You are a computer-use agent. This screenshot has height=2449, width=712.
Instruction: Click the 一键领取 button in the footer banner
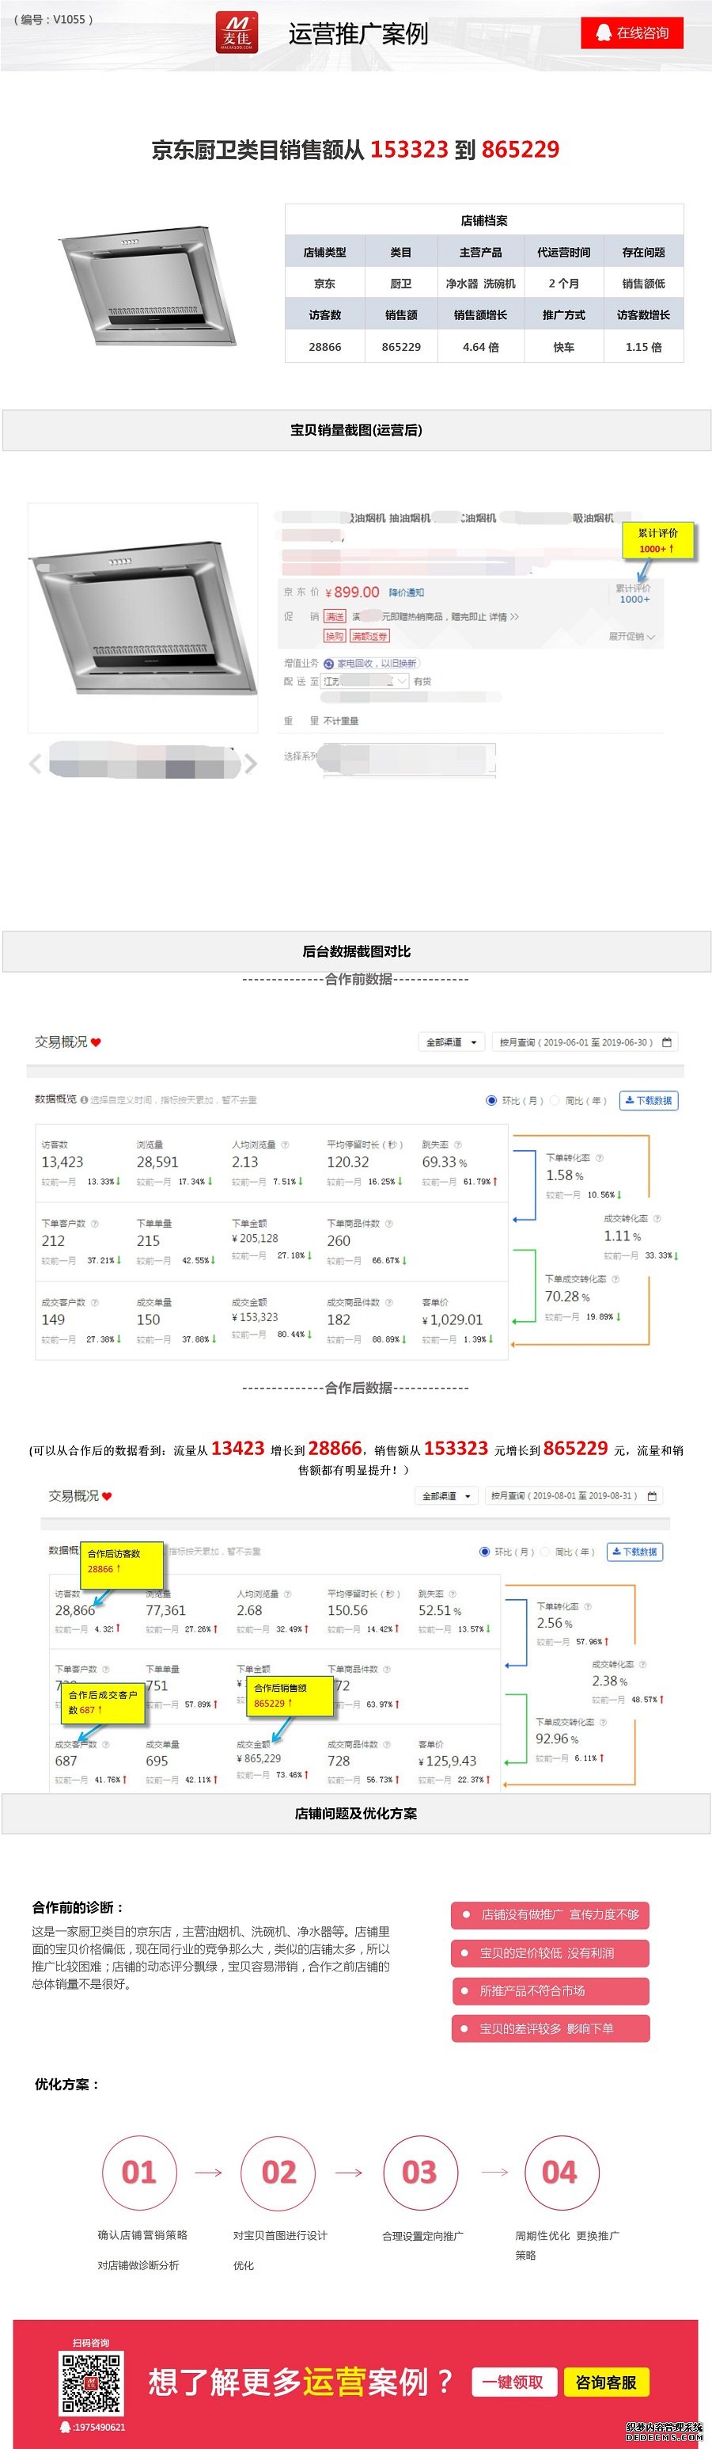[513, 2382]
